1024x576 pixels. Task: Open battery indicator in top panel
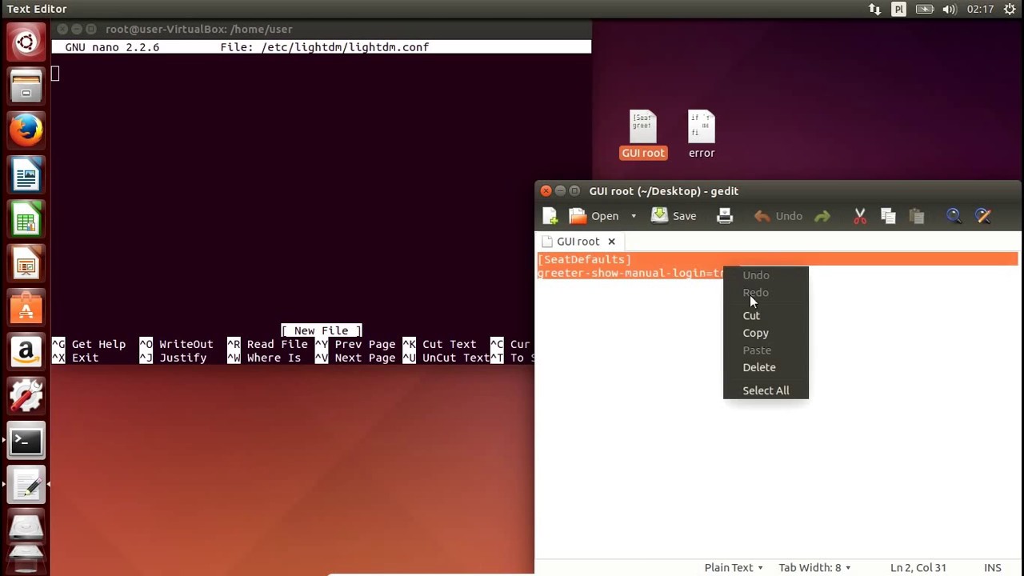[x=925, y=9]
